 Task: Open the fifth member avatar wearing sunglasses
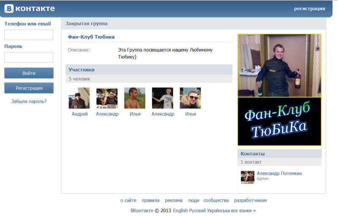click(190, 98)
